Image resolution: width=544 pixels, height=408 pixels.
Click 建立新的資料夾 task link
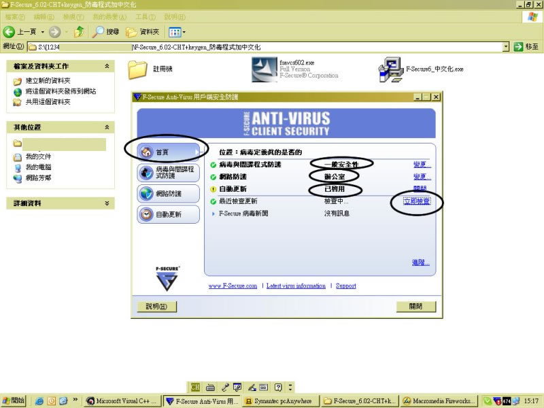coord(48,81)
